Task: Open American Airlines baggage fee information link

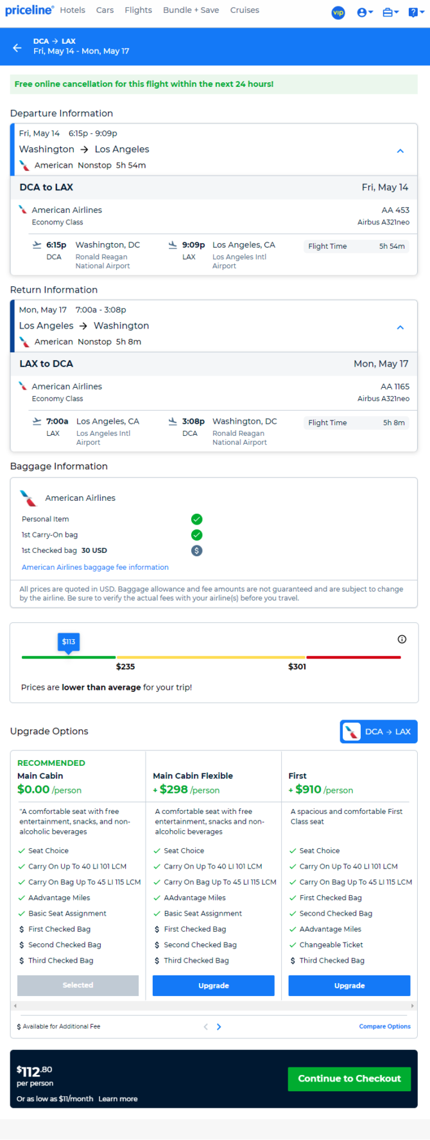Action: pos(95,567)
